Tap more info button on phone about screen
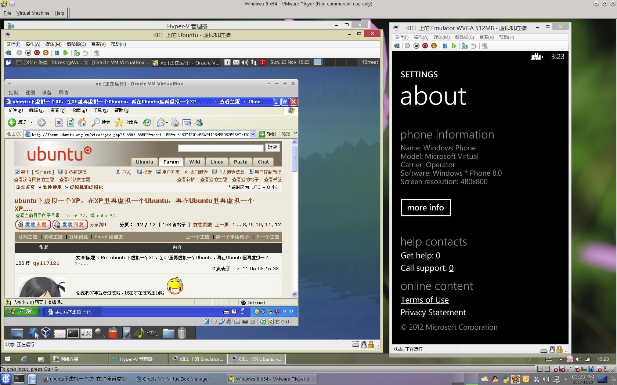Image resolution: width=617 pixels, height=385 pixels. tap(426, 208)
